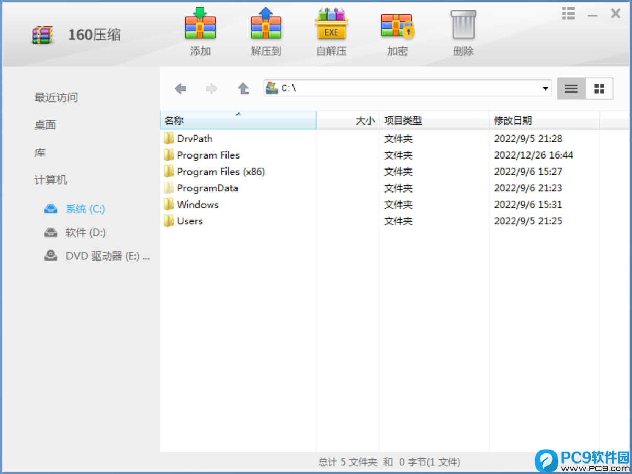
Task: Select the ProgramData folder
Action: [207, 188]
